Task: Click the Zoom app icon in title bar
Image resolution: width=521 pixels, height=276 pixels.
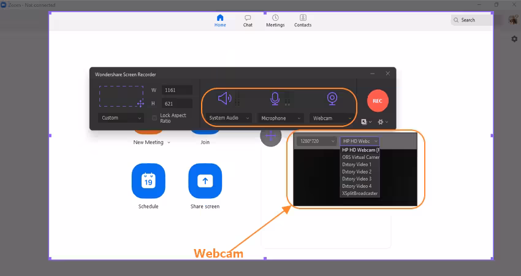Action: [x=4, y=5]
